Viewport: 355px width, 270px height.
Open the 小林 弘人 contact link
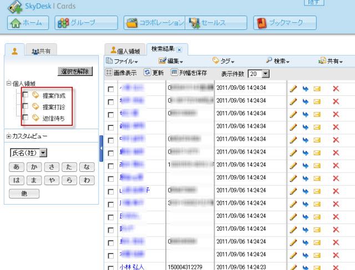pos(132,267)
